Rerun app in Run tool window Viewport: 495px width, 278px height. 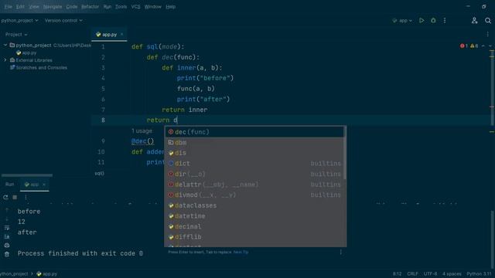pos(5,197)
